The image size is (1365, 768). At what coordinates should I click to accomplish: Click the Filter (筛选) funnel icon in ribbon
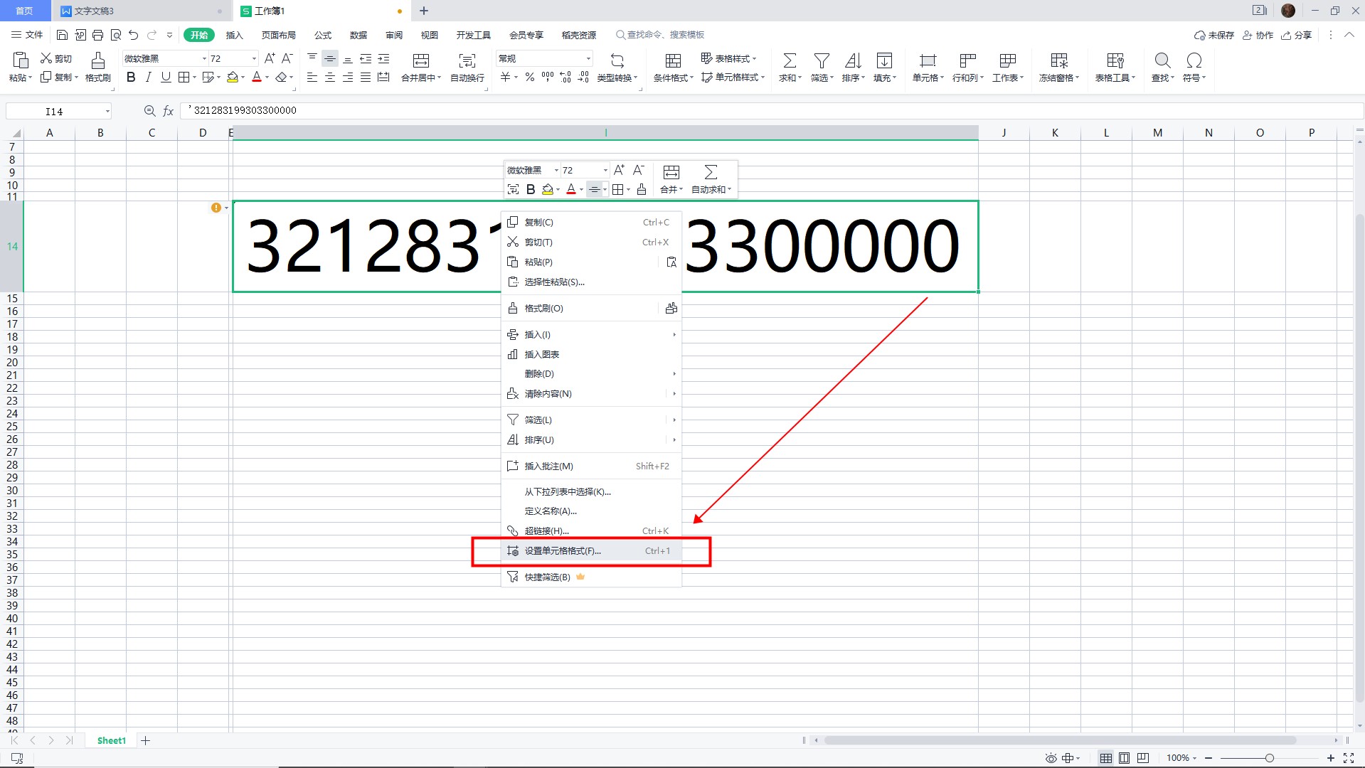pos(822,61)
